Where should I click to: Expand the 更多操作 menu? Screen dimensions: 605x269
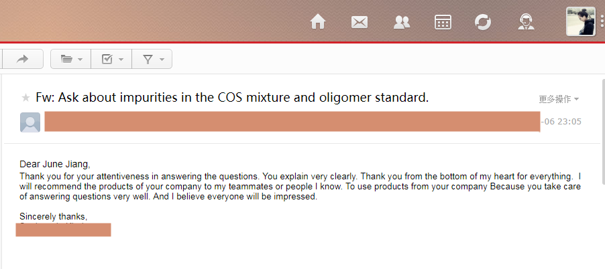click(x=559, y=99)
